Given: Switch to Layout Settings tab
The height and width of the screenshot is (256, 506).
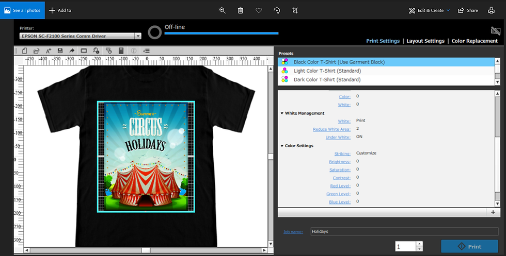Looking at the screenshot, I should [x=425, y=41].
